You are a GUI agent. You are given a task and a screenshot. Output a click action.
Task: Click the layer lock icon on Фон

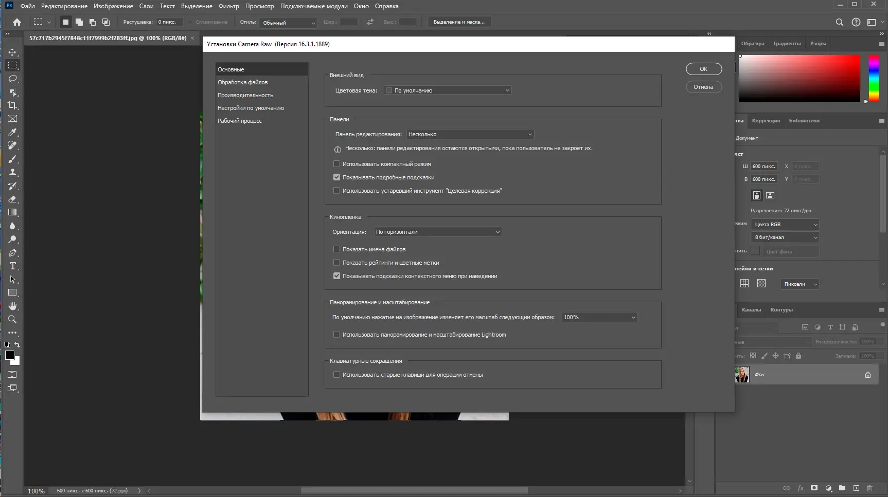868,375
